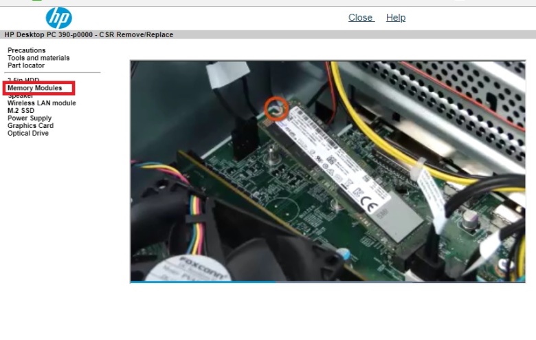Open the Optical Drive procedure
Viewport: 536px width, 340px height.
(28, 134)
